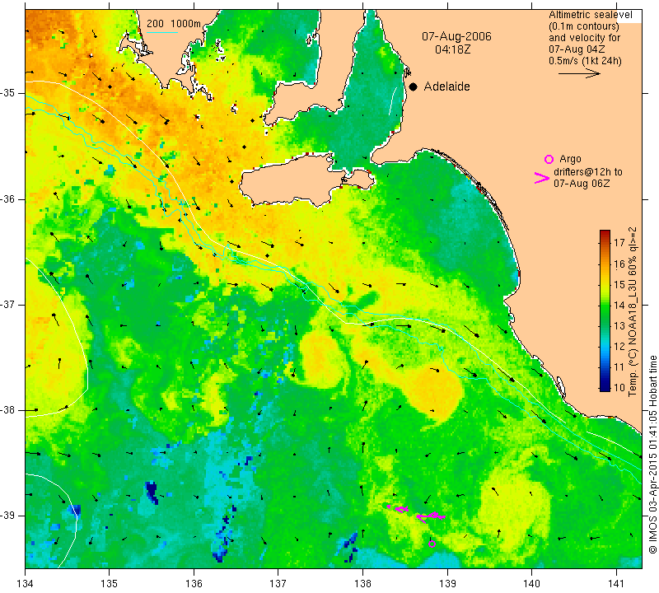Click the longitude label 134
659x593 pixels.
click(x=26, y=583)
